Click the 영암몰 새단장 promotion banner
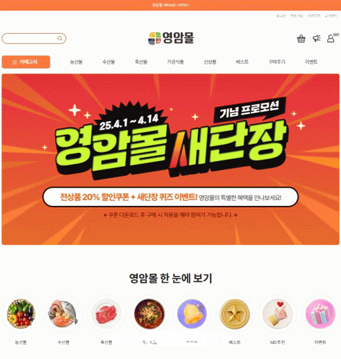Image resolution: width=341 pixels, height=359 pixels. [170, 159]
